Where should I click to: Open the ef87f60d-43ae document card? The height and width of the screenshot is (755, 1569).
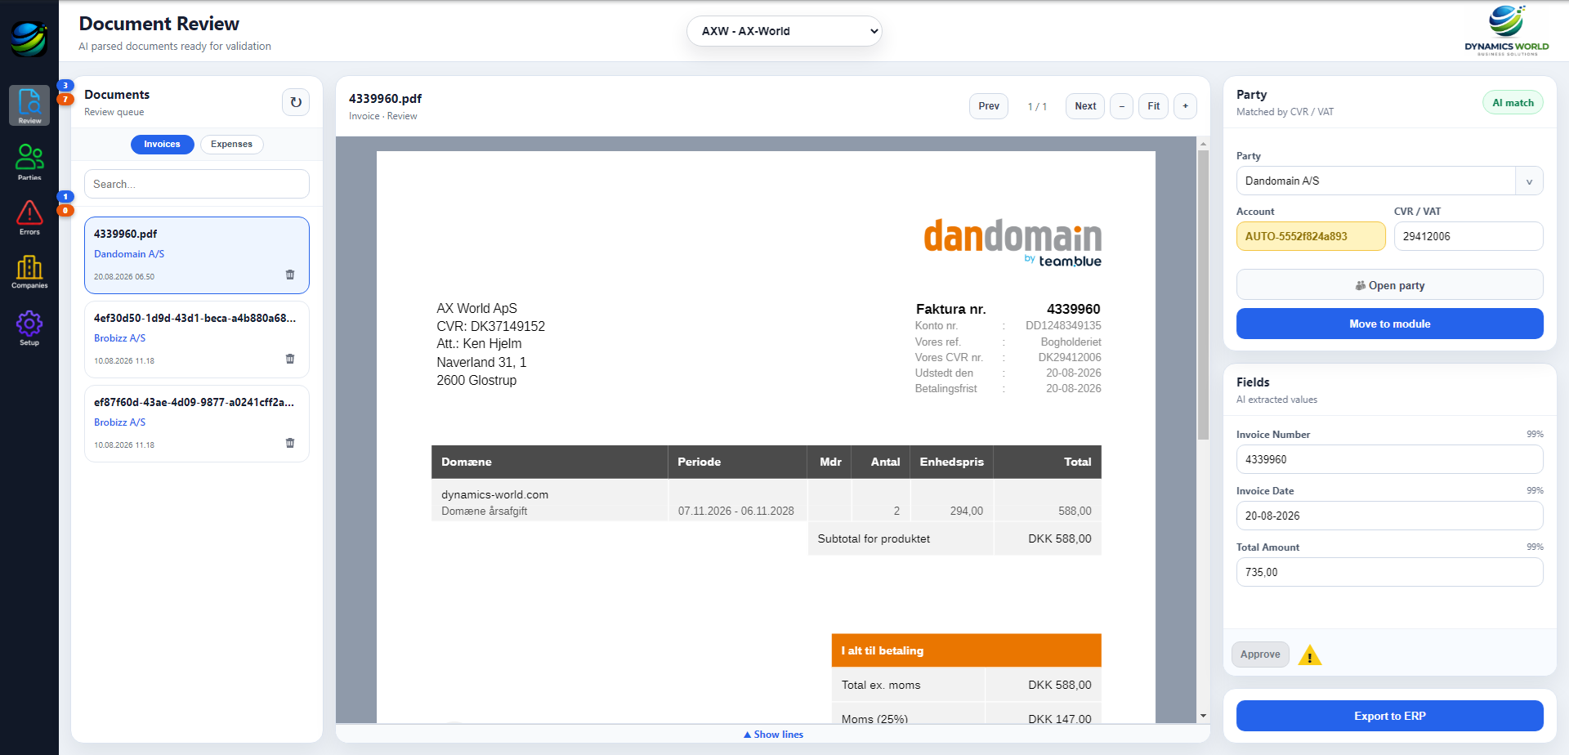pos(197,423)
